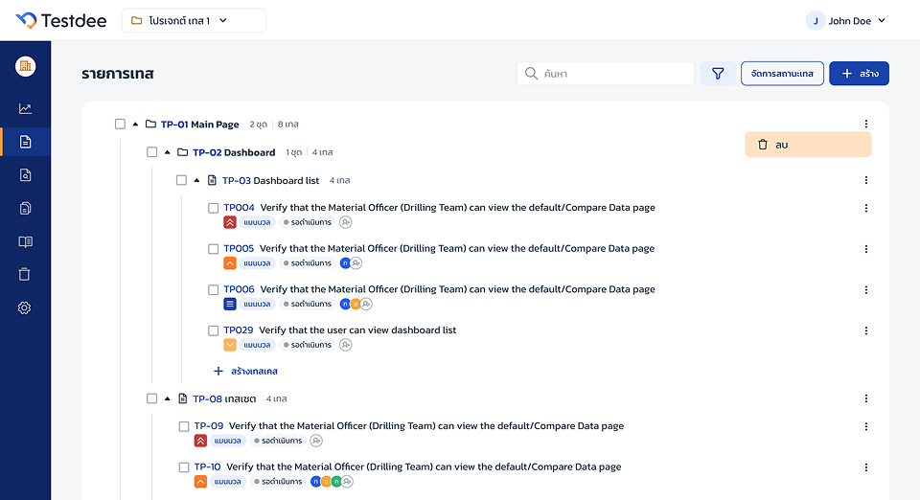Image resolution: width=920 pixels, height=500 pixels.
Task: Click the จัดการสถานะเทส button
Action: tap(782, 74)
